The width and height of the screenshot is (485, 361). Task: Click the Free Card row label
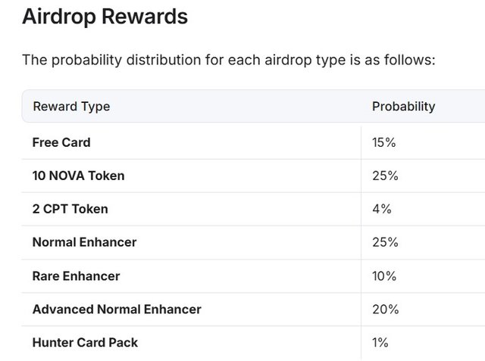61,142
